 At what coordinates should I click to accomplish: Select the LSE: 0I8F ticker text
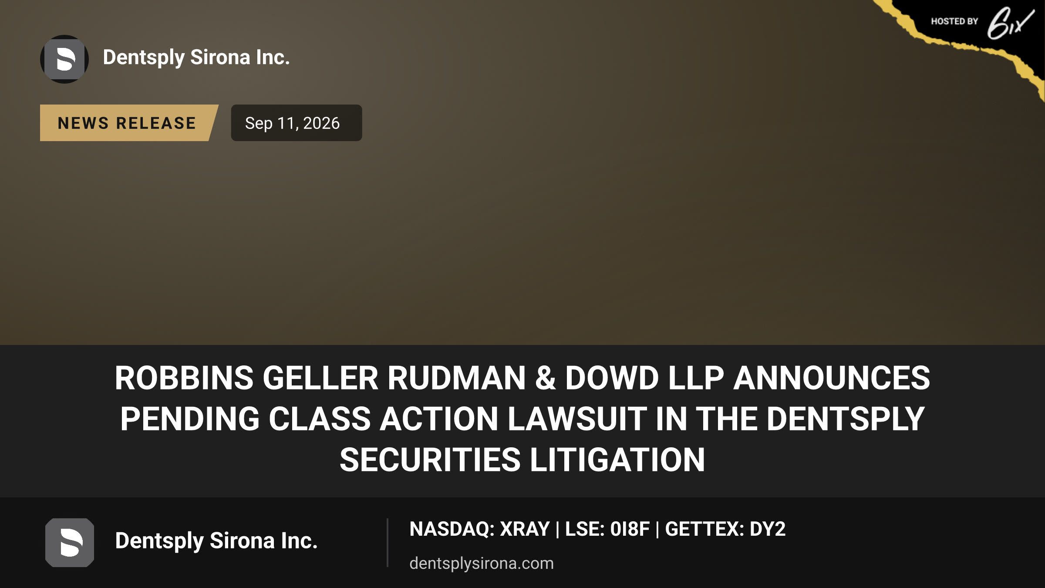coord(607,529)
